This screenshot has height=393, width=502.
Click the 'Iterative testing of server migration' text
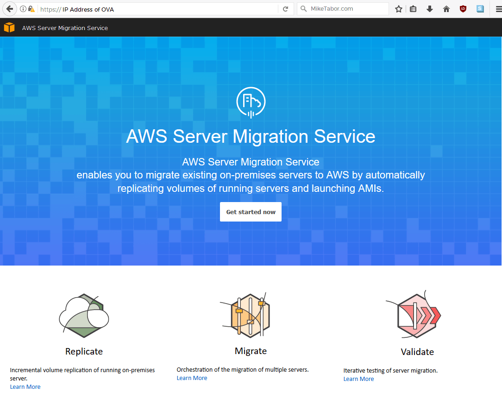click(x=390, y=371)
